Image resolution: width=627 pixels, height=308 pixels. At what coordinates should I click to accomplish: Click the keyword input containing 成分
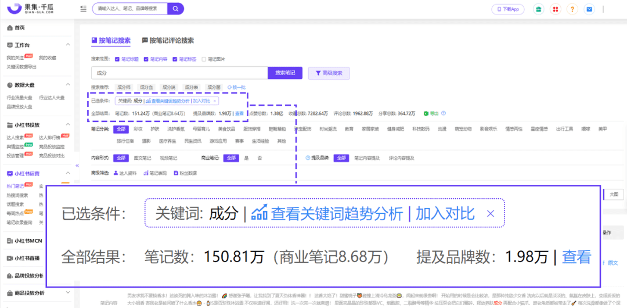[179, 73]
